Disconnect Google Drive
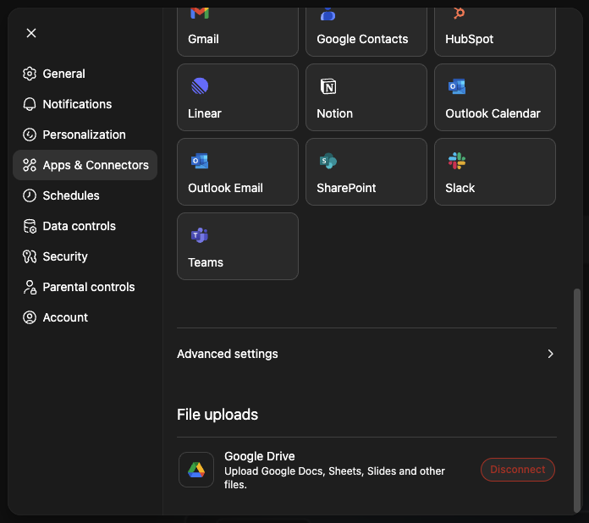The image size is (589, 523). click(x=518, y=470)
